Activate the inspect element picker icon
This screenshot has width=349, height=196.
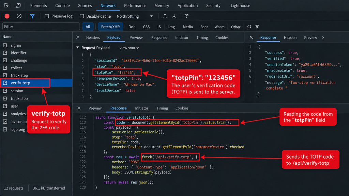point(6,5)
